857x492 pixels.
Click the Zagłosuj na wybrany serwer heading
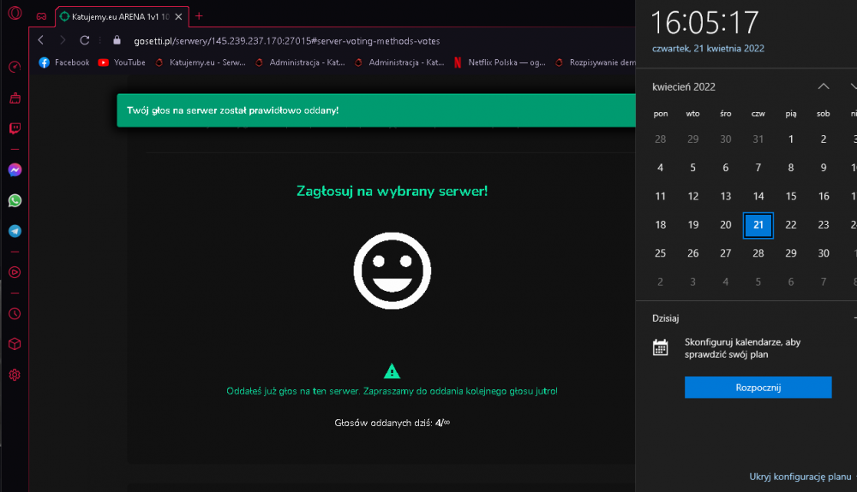pyautogui.click(x=392, y=192)
